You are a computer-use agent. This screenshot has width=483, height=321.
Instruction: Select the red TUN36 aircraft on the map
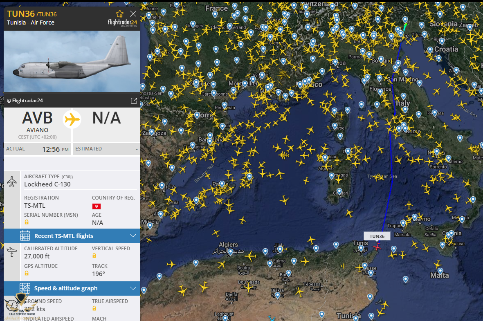coord(377,247)
